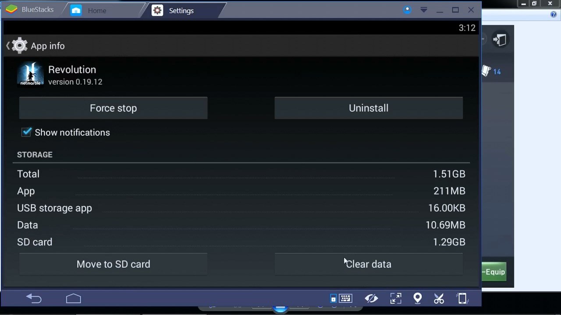
Task: Open the BlueStacks dropdown arrow menu
Action: 424,10
